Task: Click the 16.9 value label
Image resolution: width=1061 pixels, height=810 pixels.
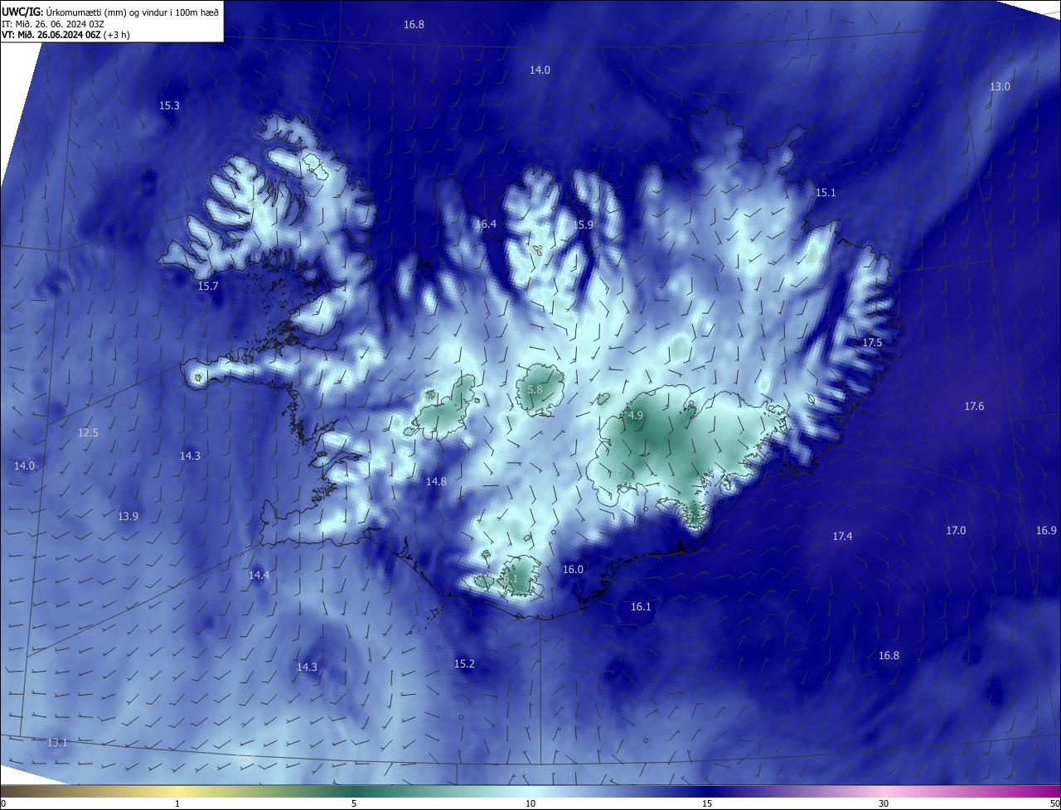Action: pos(1046,531)
